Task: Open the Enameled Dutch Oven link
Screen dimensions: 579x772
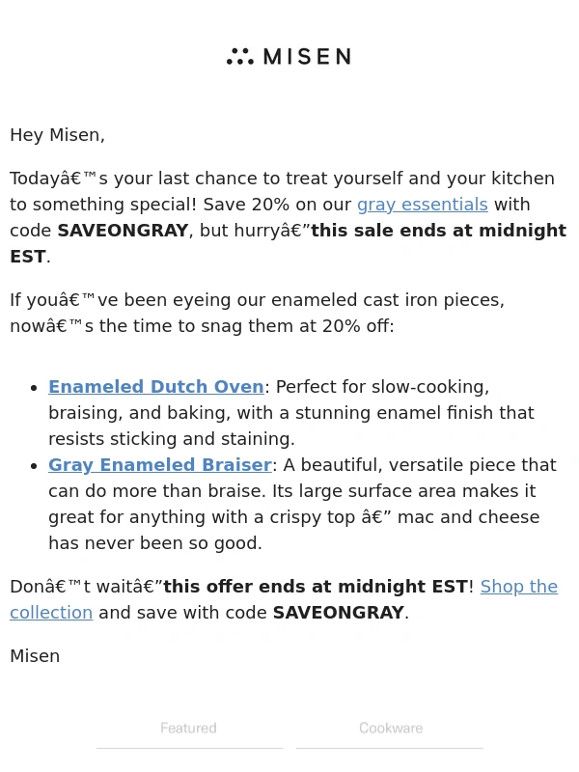Action: tap(156, 387)
